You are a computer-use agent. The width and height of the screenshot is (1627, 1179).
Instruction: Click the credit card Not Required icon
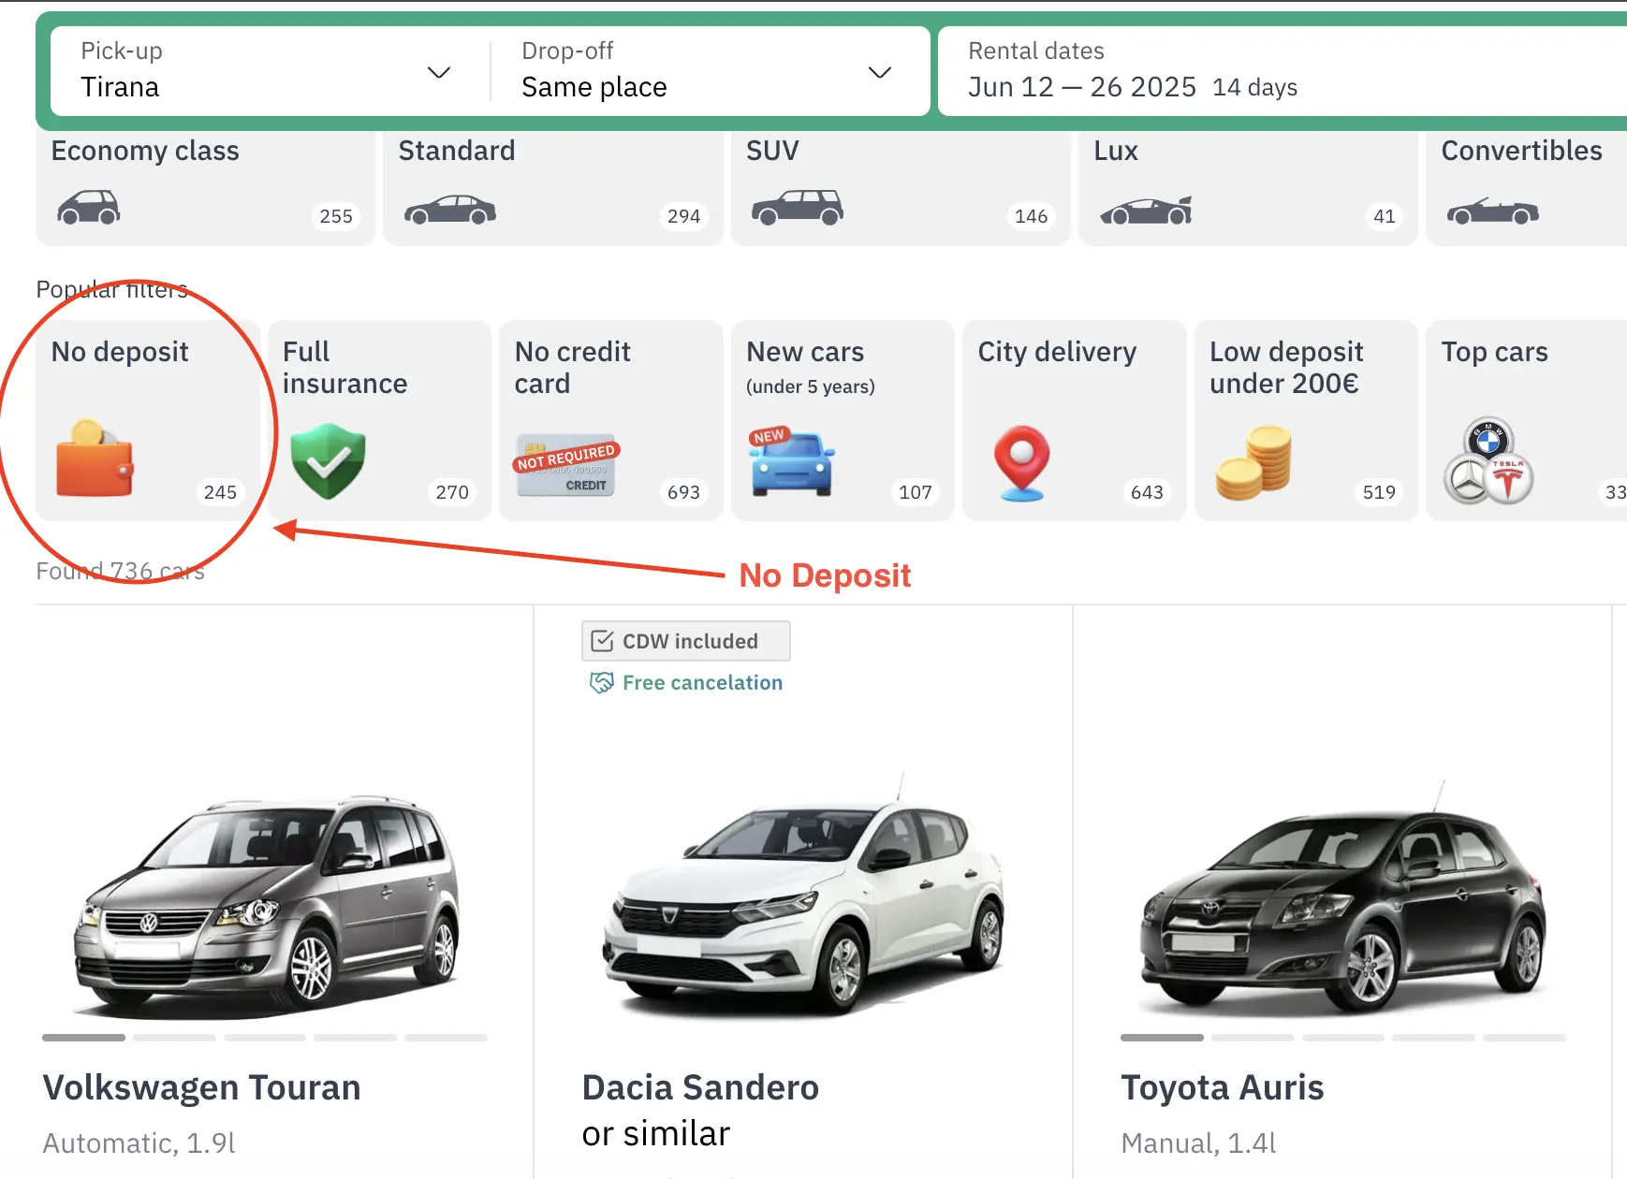567,465
